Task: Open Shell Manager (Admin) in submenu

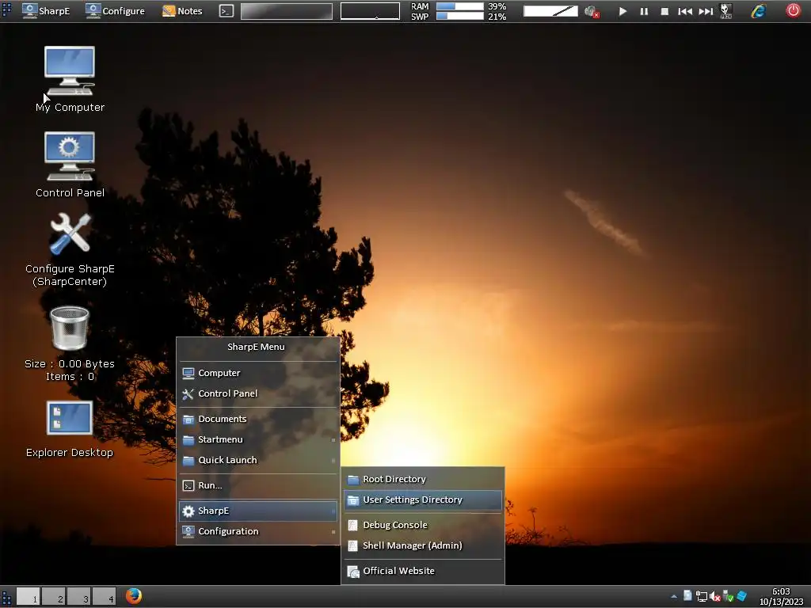Action: tap(423, 546)
